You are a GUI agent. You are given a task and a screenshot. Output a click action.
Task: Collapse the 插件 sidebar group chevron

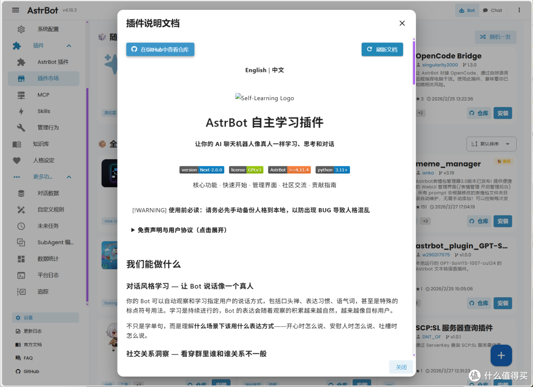(69, 46)
